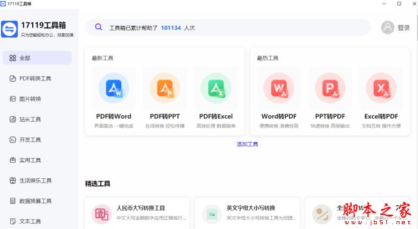Image resolution: width=418 pixels, height=229 pixels.
Task: Open the PDF转Excel tool icon
Action: tap(216, 88)
